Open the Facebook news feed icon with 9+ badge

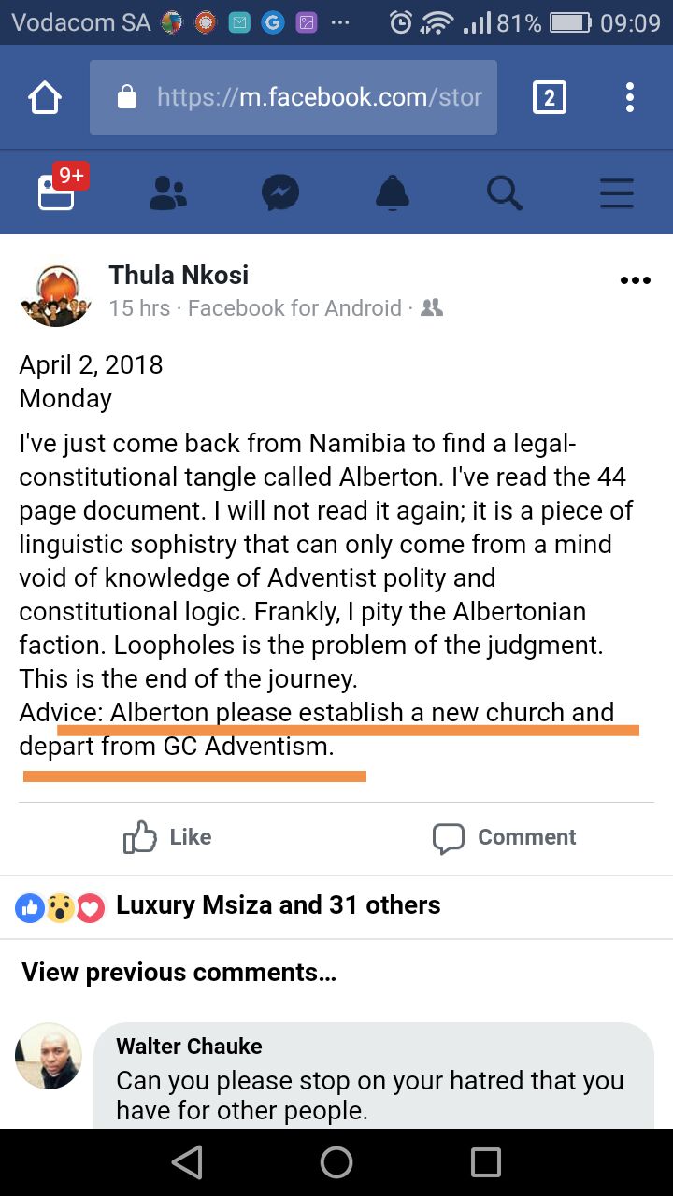[x=58, y=190]
